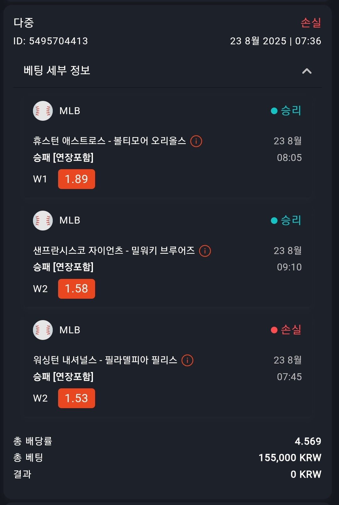
Task: Click the 1.89 odds badge
Action: tap(77, 179)
